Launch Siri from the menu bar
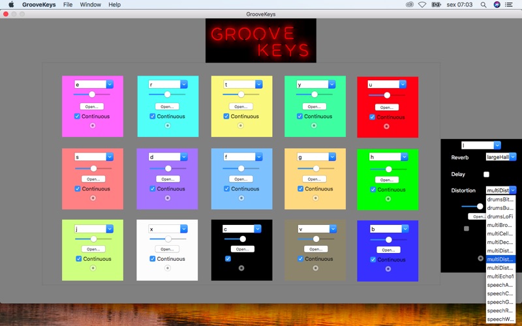Screen dimensions: 522x326 coord(497,5)
